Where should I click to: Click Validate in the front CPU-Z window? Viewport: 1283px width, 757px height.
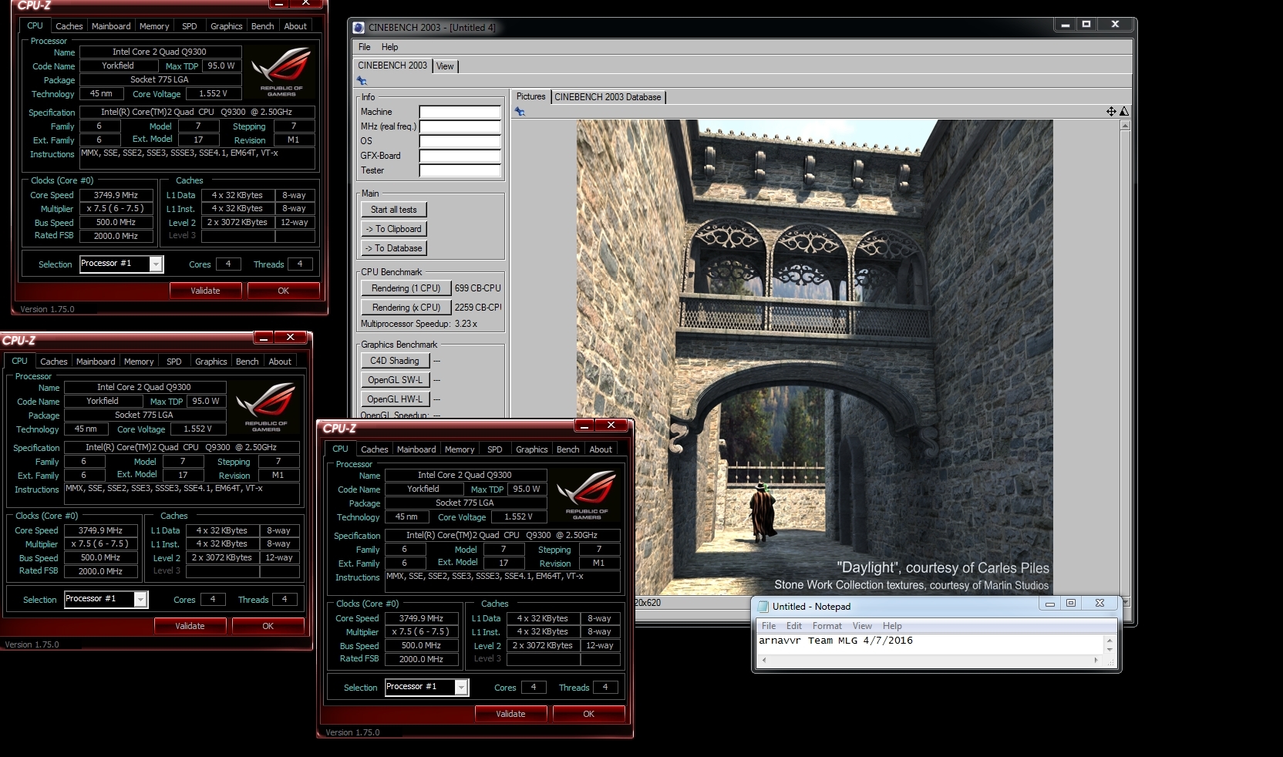coord(511,714)
